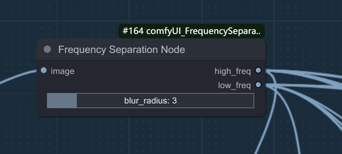
Task: Select the wire leaving low_freq output
Action: pos(305,86)
